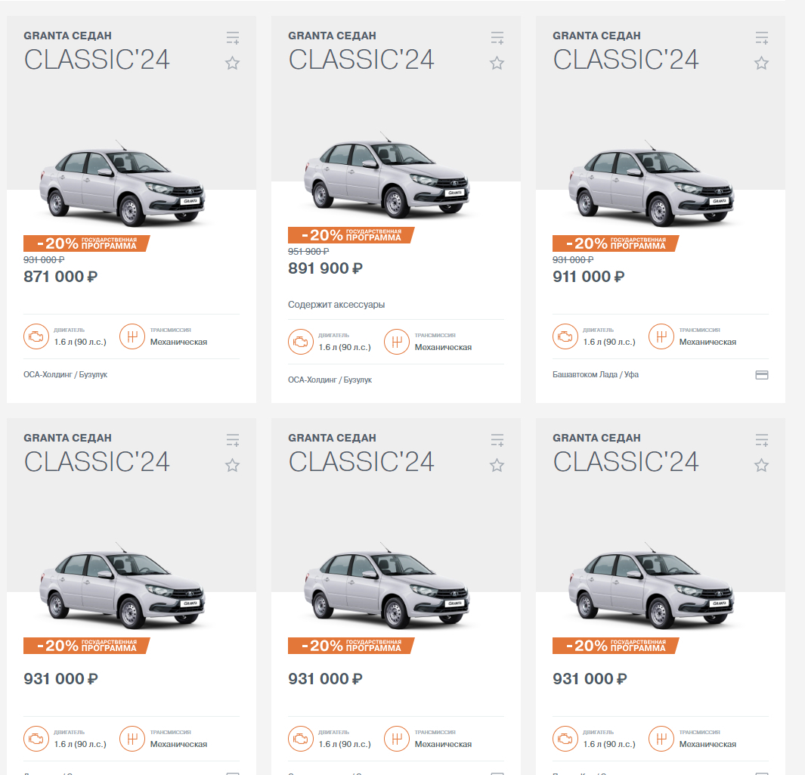Mark the 911 000 ₽ Granta as favorite
This screenshot has width=805, height=775.
coord(761,64)
